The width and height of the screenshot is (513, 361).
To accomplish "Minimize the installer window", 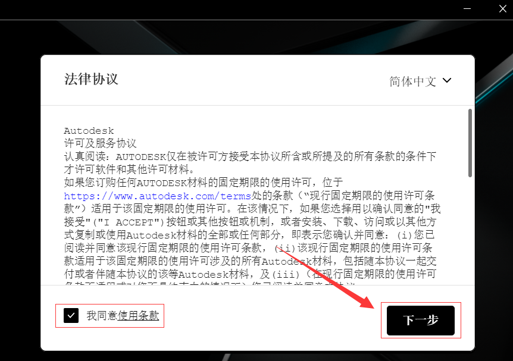I will coord(467,9).
